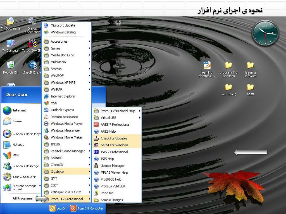Open the MultiMedia program group
The width and height of the screenshot is (286, 214).
coord(67,62)
